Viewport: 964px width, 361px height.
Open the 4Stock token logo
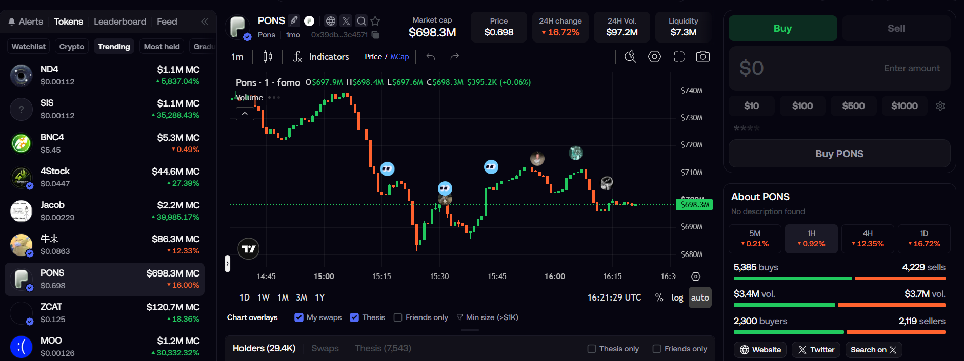click(x=21, y=177)
